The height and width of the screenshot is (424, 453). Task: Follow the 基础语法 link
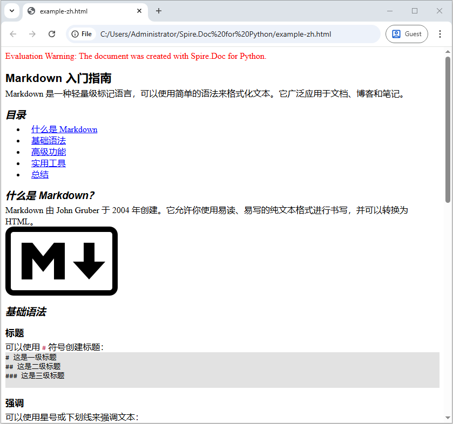coord(49,141)
